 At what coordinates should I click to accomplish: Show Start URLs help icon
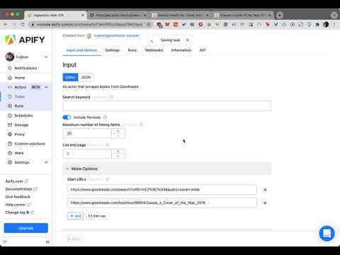[108, 179]
